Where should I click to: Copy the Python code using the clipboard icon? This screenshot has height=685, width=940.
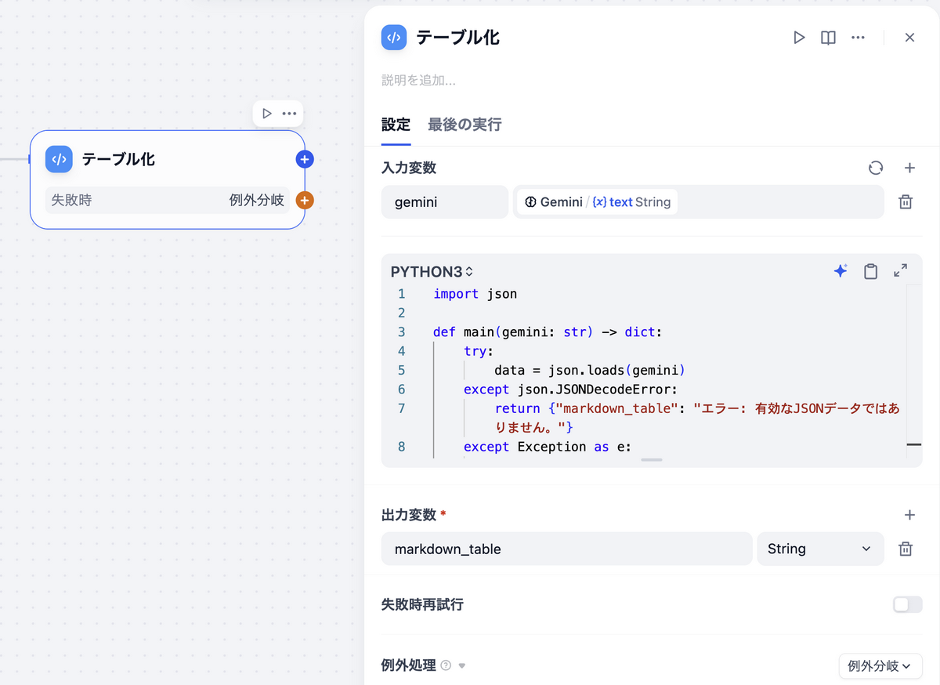(870, 270)
